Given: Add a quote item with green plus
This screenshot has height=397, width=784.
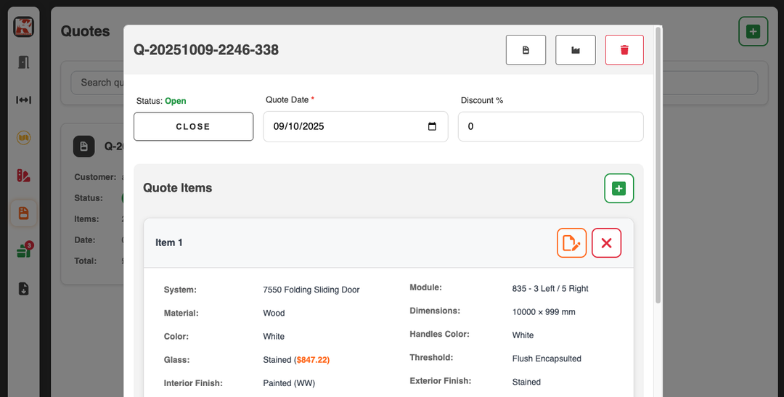Looking at the screenshot, I should 619,189.
